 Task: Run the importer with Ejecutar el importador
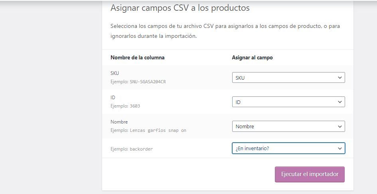pos(310,174)
